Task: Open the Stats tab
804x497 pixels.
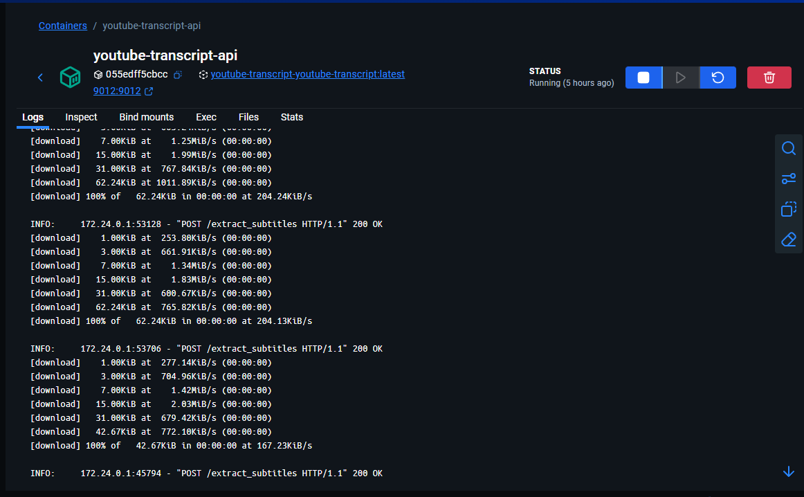Action: point(292,118)
